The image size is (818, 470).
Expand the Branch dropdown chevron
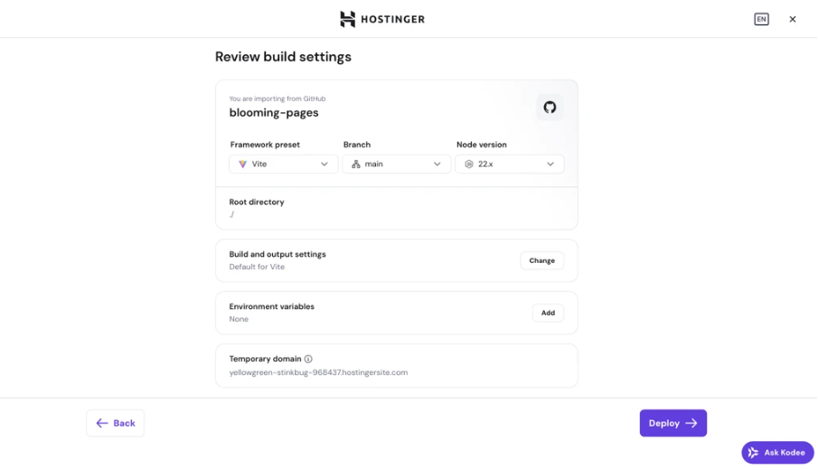coord(437,164)
